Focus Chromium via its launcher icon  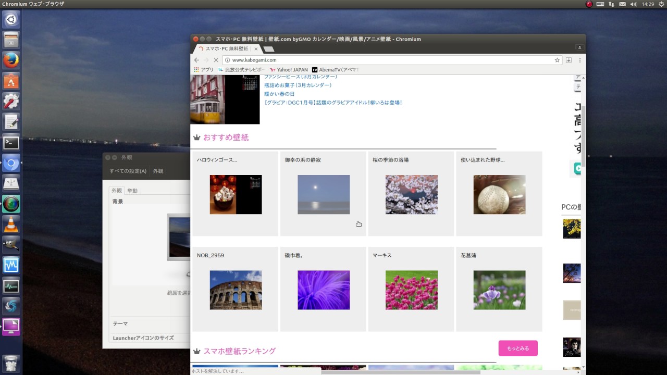tap(11, 163)
